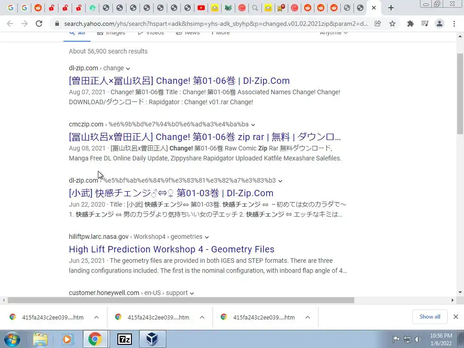Switch to the YouTube tab
This screenshot has height=348, width=464.
(201, 8)
